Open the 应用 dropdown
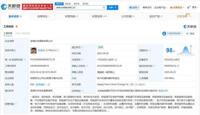The height and width of the screenshot is (115, 200). tap(134, 7)
